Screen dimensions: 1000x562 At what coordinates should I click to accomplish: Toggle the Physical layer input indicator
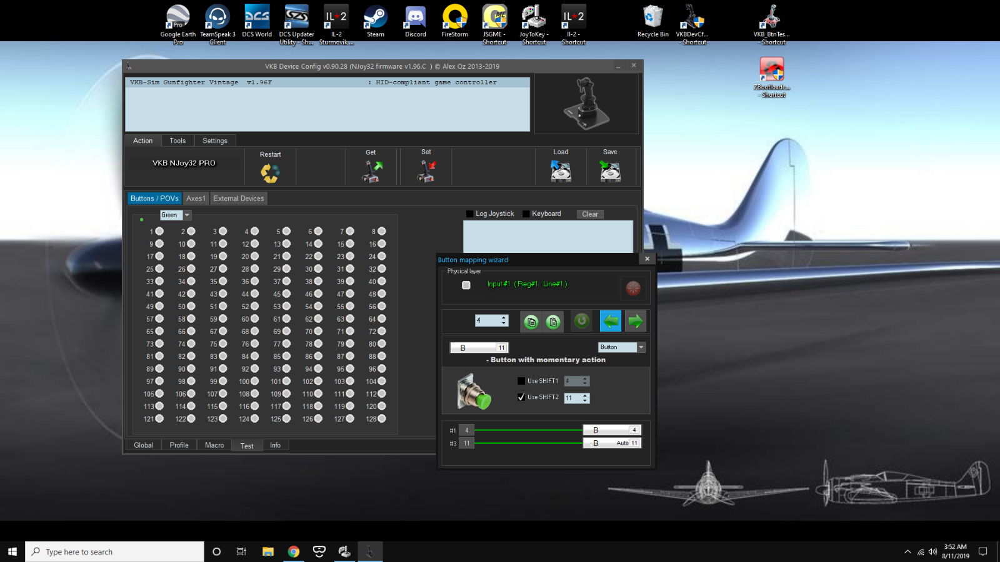point(466,285)
